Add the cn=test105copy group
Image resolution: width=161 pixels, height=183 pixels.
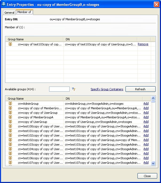click(x=146, y=153)
